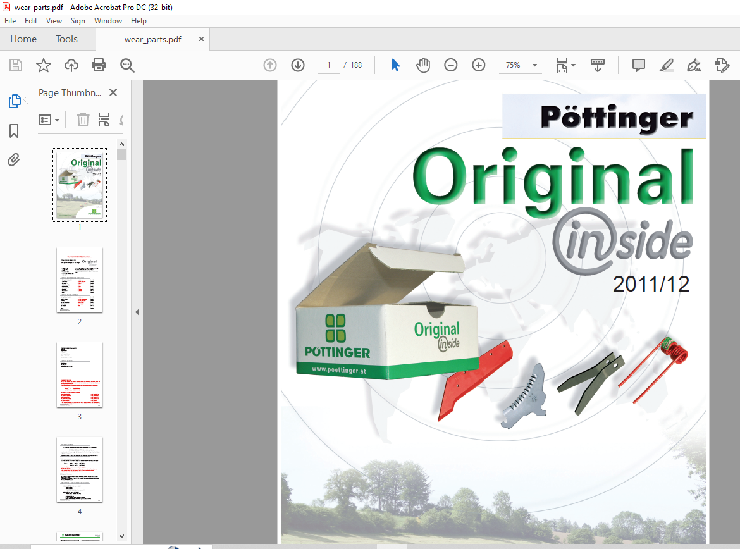
Task: Open the stamp tool icon
Action: (x=722, y=65)
